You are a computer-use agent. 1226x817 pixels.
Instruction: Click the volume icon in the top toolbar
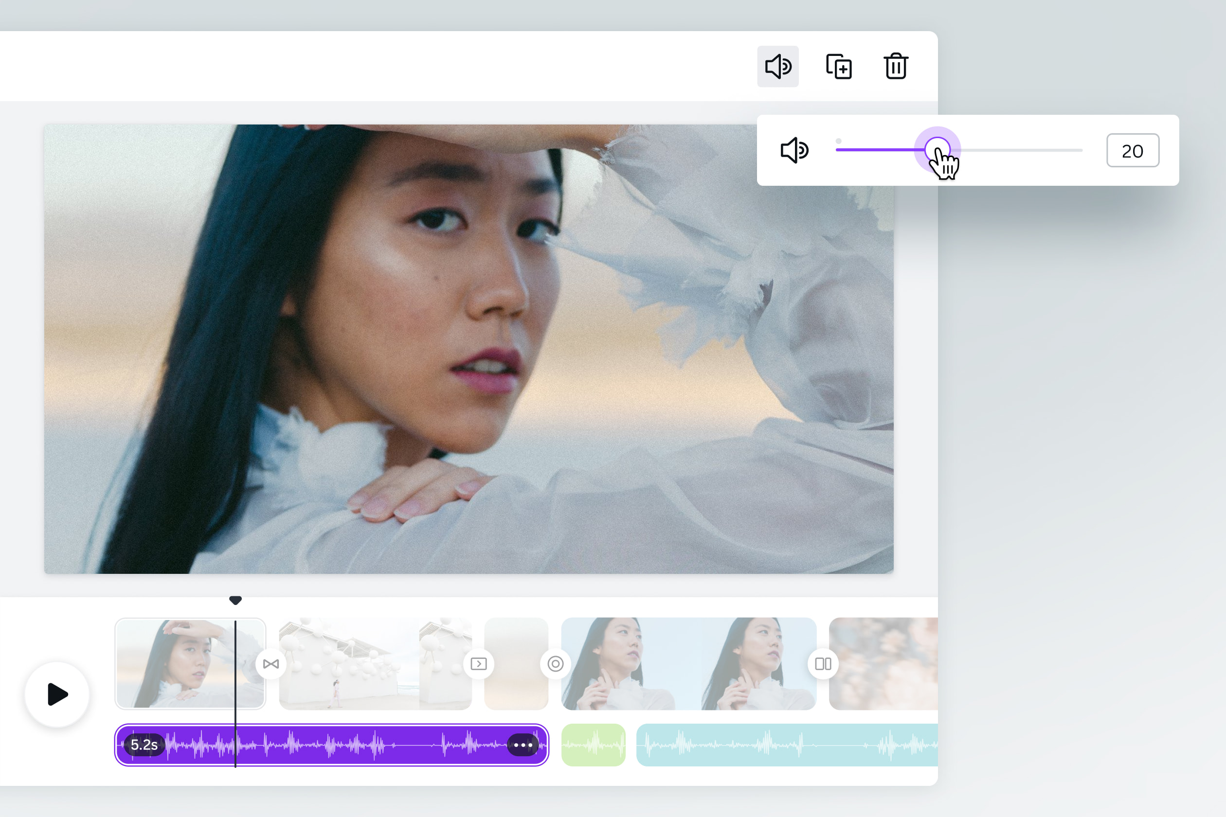tap(778, 66)
